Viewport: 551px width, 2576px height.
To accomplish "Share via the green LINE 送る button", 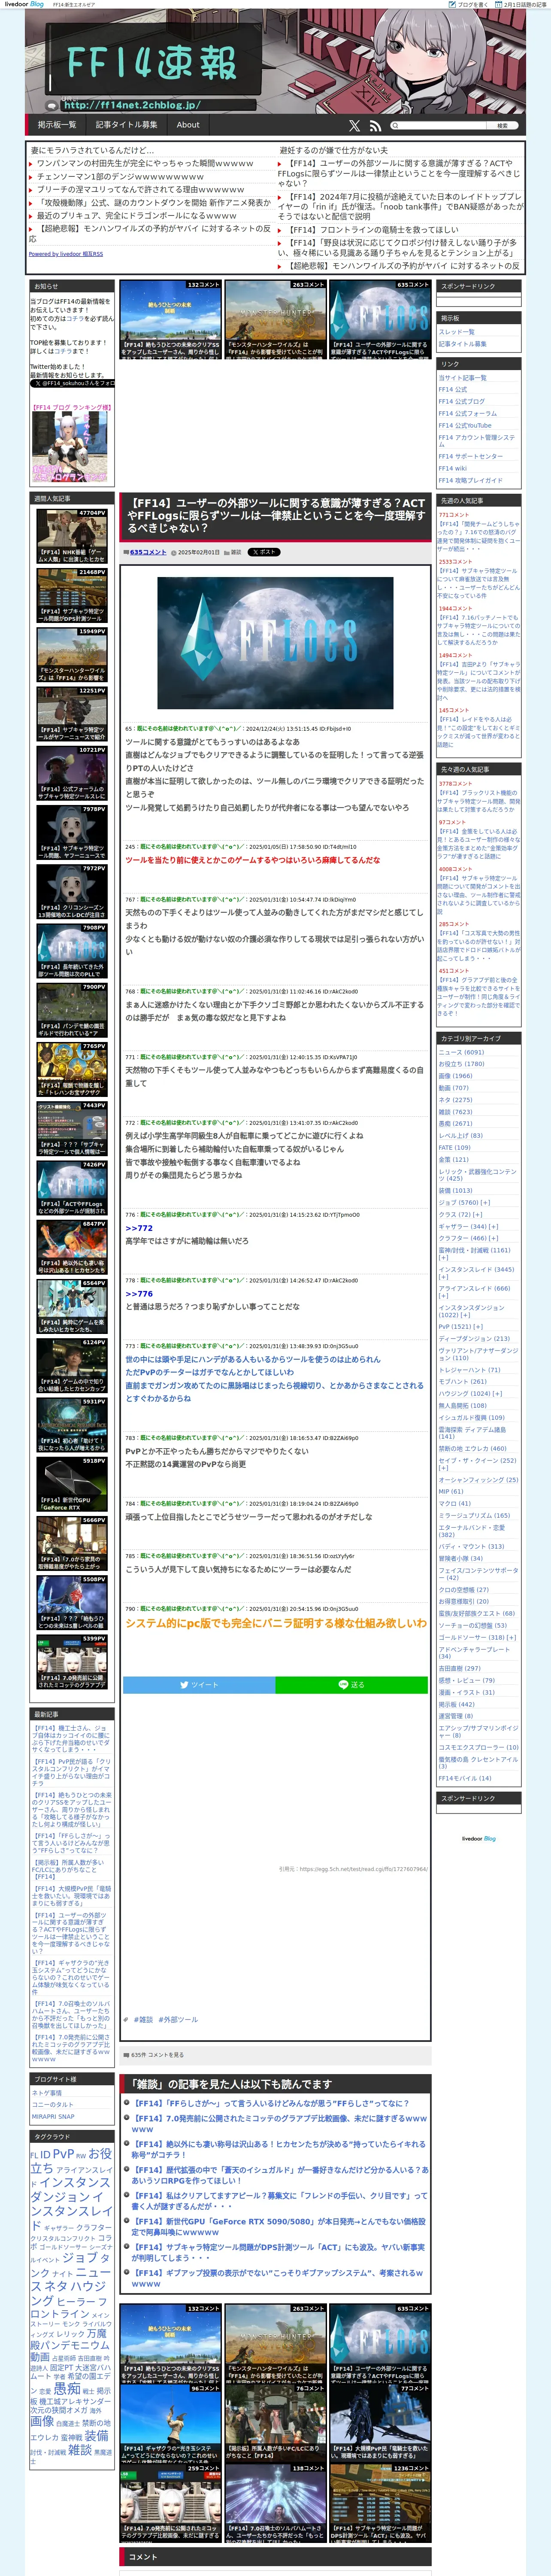I will click(352, 1685).
